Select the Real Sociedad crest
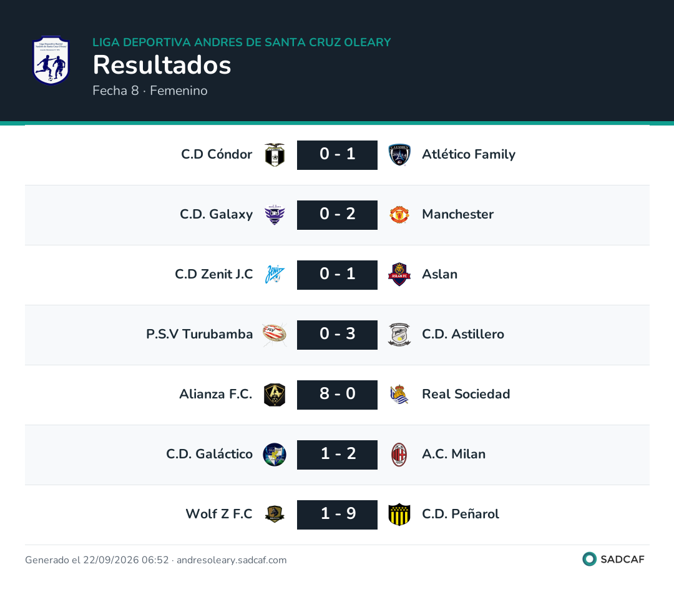Viewport: 674px width, 592px height. pyautogui.click(x=399, y=395)
